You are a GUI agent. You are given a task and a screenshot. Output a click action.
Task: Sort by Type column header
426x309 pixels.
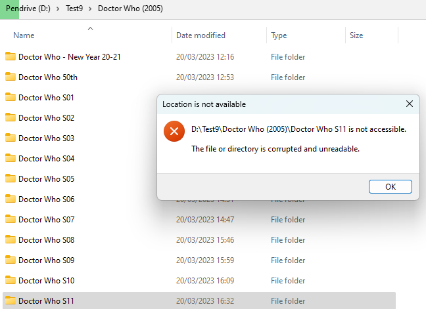279,35
